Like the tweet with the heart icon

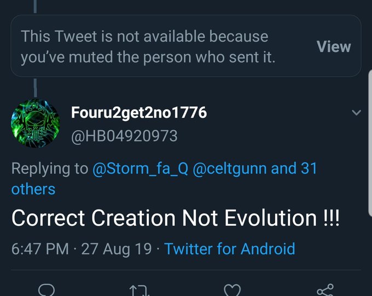pos(233,289)
